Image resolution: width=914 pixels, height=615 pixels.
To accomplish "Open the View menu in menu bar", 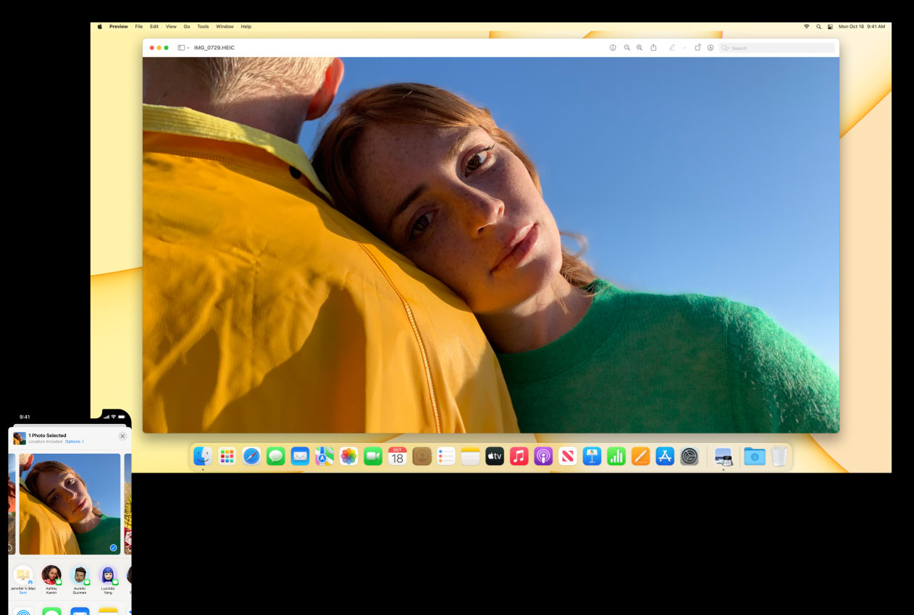I will 171,27.
